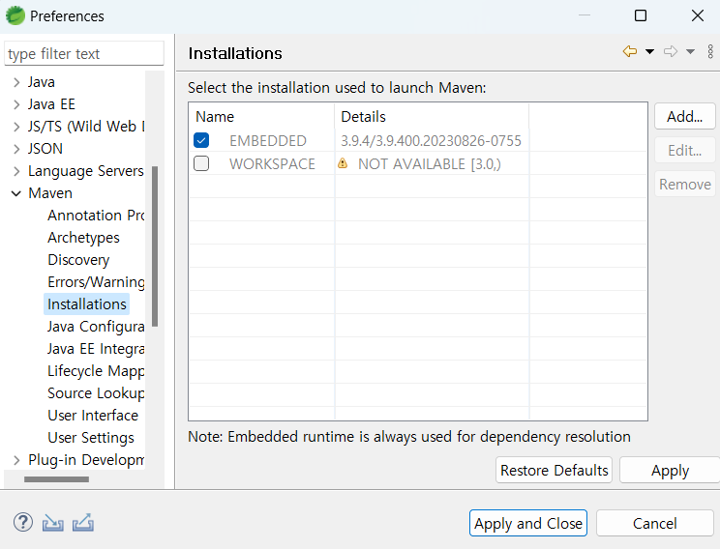The width and height of the screenshot is (720, 549).
Task: Select Errors/Warnings under Maven
Action: pyautogui.click(x=96, y=282)
